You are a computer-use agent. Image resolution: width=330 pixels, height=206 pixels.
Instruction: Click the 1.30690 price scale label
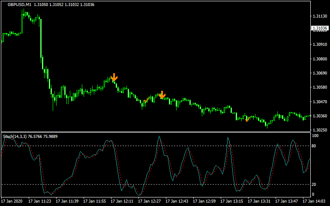[320, 73]
